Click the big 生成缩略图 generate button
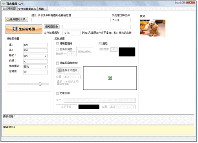Viewport: 198px width, 143px height. (24, 29)
